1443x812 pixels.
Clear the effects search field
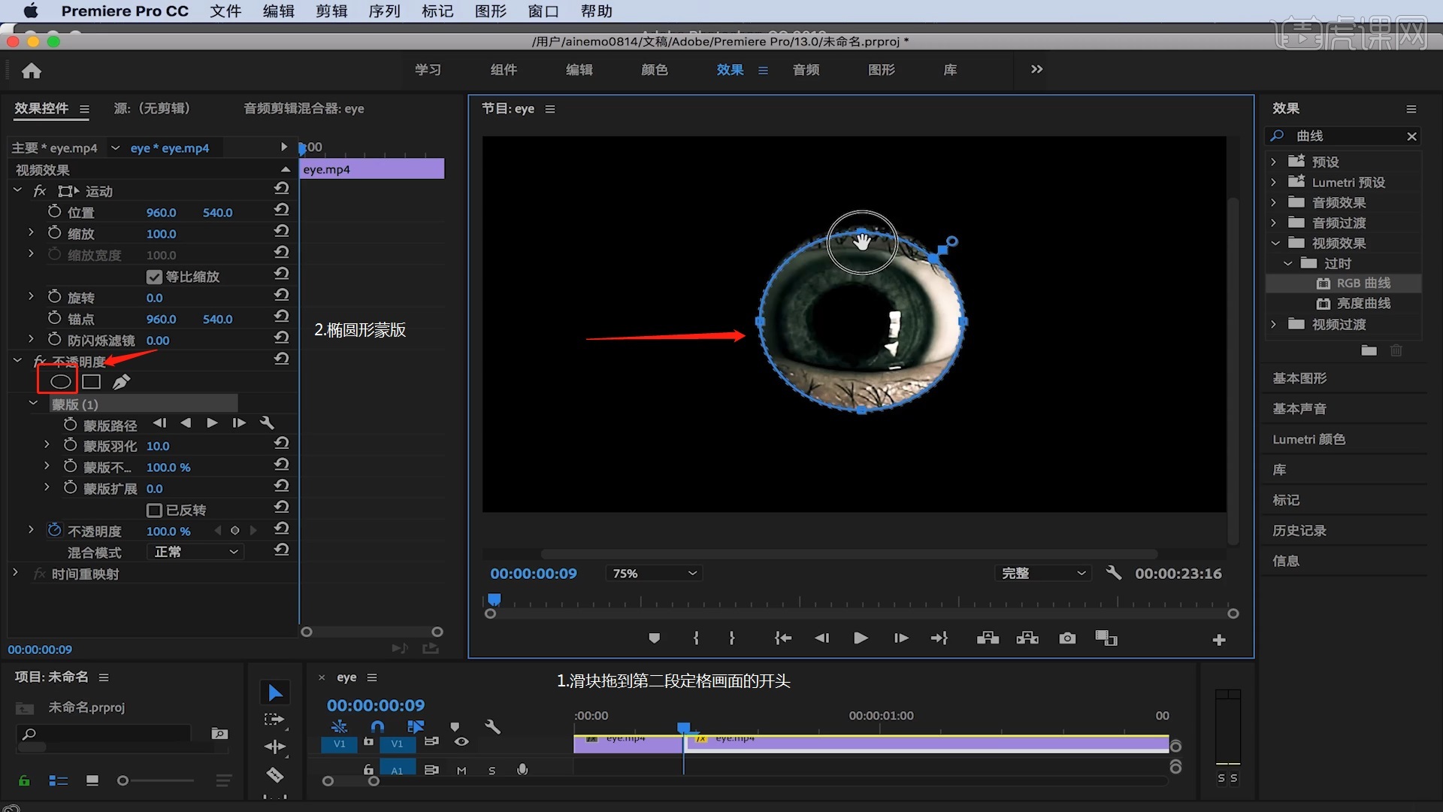point(1411,136)
